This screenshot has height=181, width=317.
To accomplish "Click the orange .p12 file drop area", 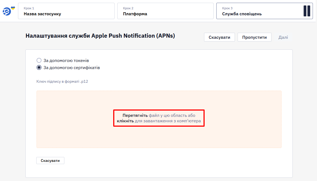I will [159, 119].
